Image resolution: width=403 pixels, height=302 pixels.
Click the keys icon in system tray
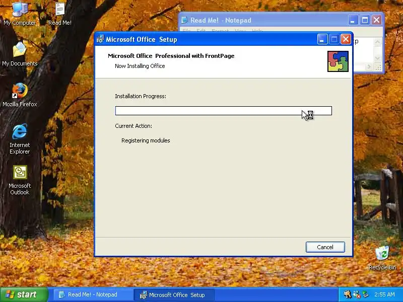click(x=348, y=294)
